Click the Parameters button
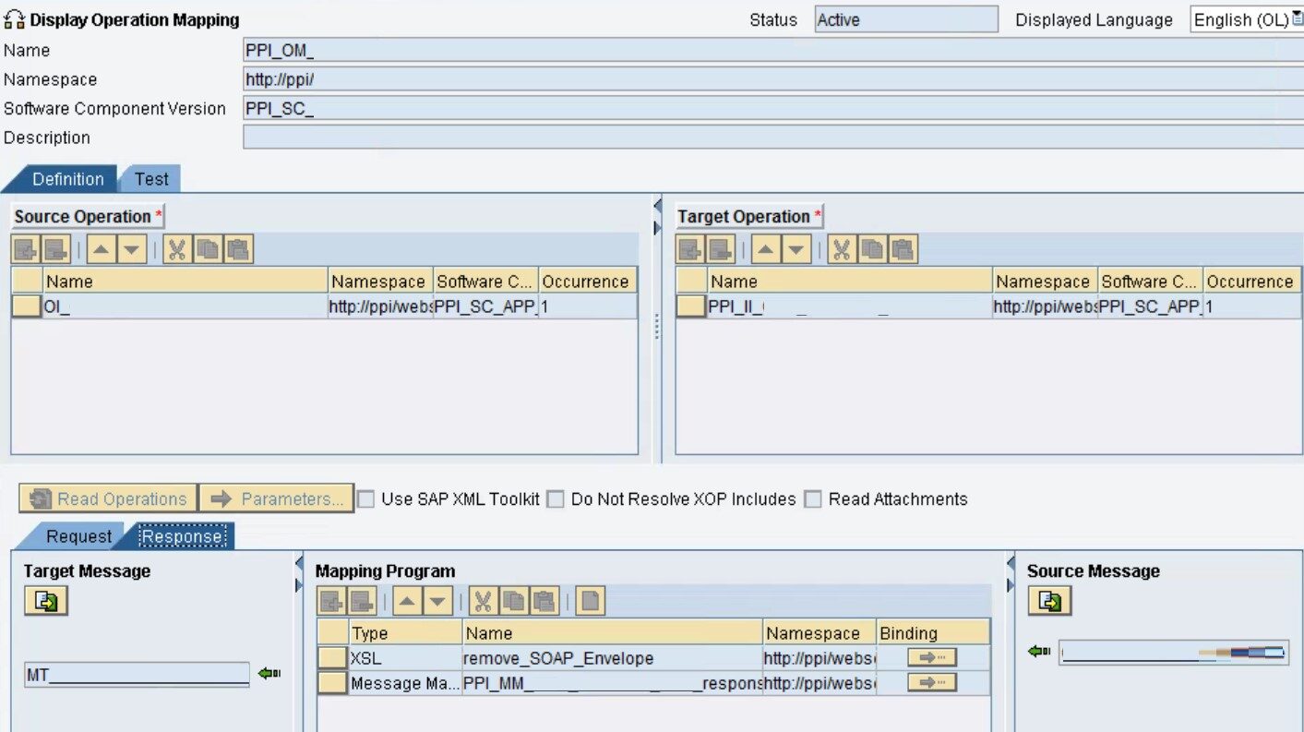The width and height of the screenshot is (1304, 732). [277, 499]
